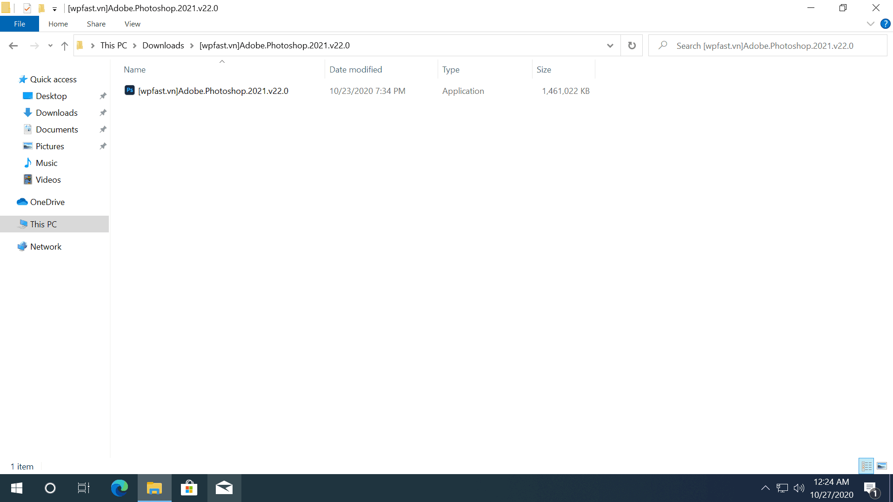Expand the ribbon with the chevron
The width and height of the screenshot is (893, 502).
870,24
